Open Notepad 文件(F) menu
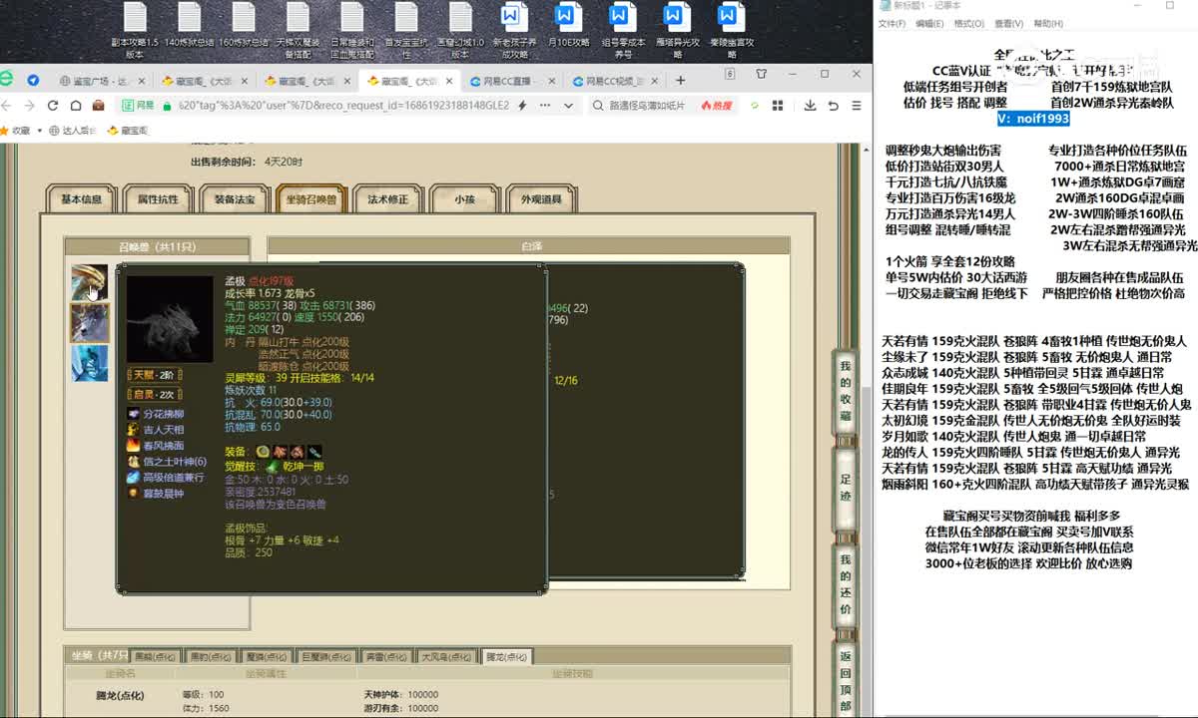This screenshot has height=718, width=1198. (892, 23)
